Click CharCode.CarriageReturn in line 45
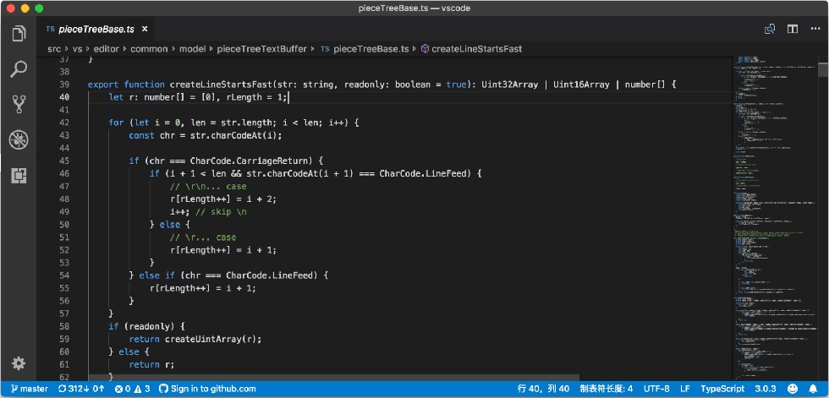 point(252,161)
